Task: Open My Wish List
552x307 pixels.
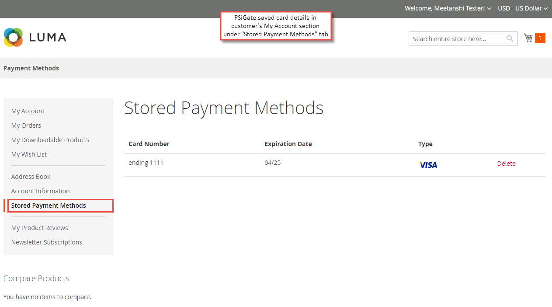Action: 29,154
